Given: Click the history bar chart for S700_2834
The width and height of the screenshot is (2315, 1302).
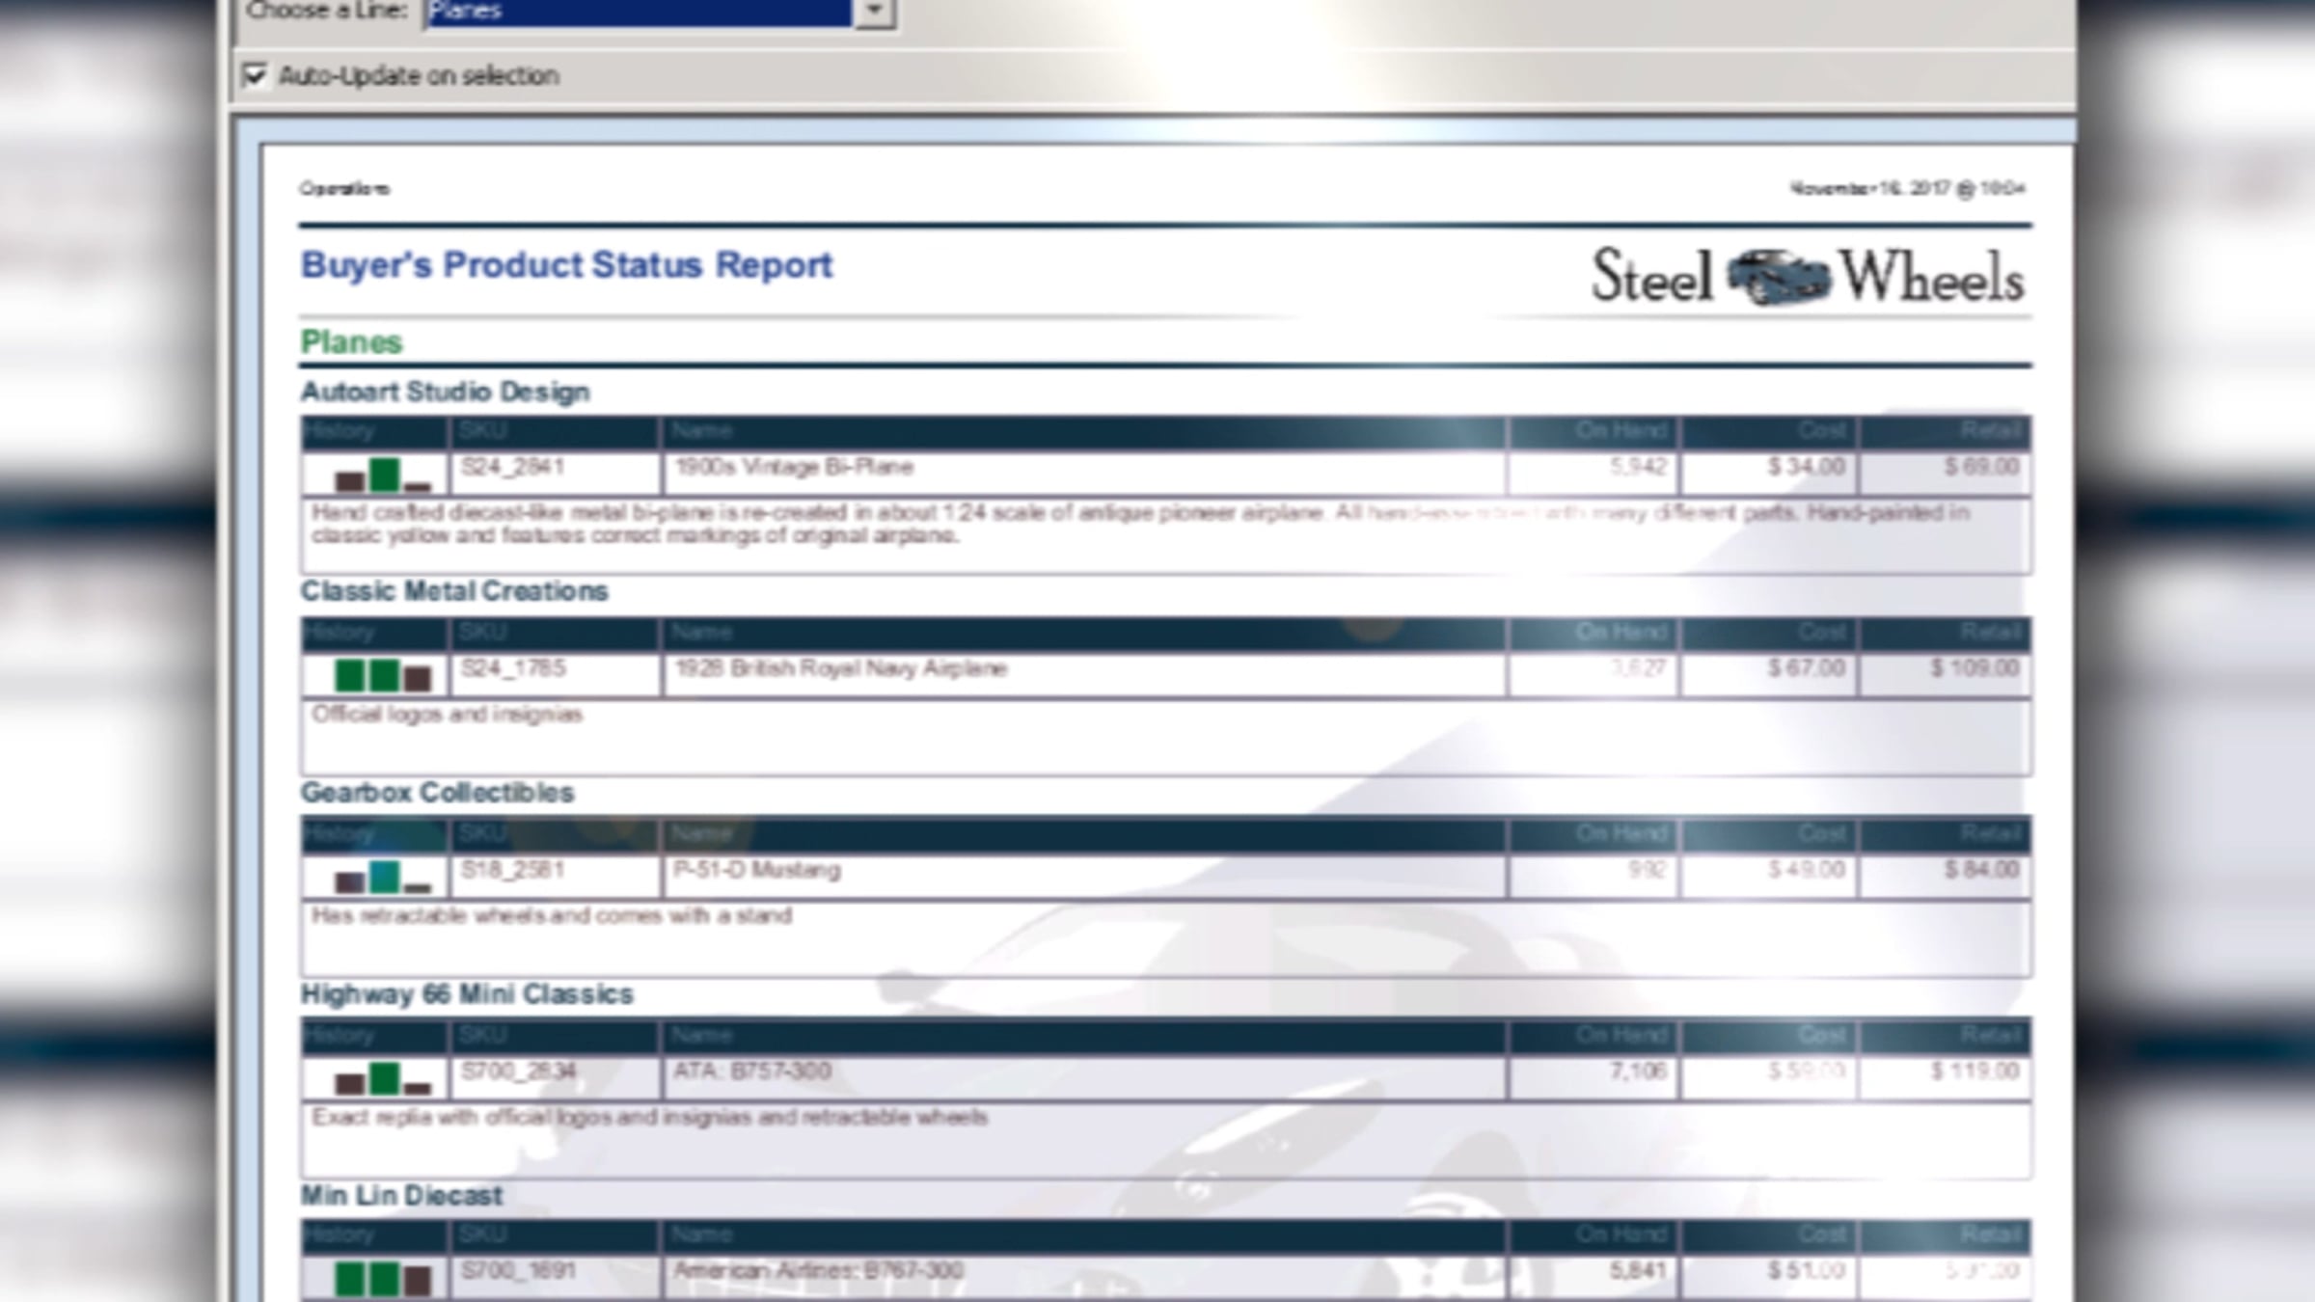Looking at the screenshot, I should [x=383, y=1078].
